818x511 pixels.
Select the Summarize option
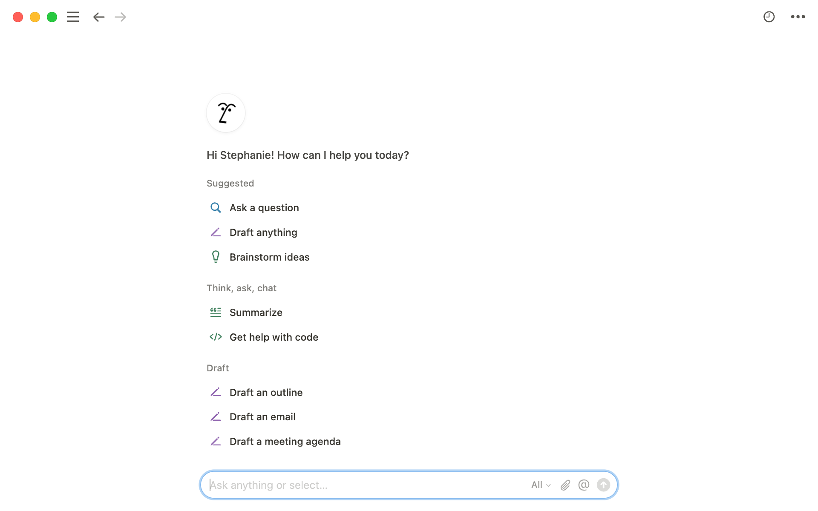pos(256,312)
